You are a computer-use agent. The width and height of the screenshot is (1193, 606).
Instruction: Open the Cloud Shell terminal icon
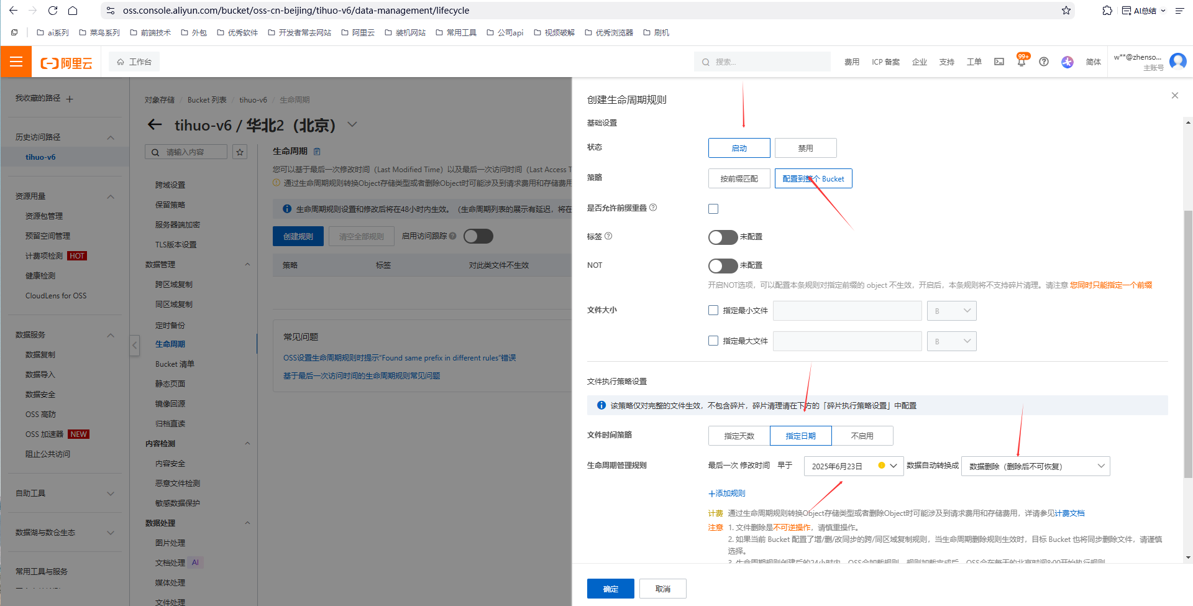tap(999, 62)
